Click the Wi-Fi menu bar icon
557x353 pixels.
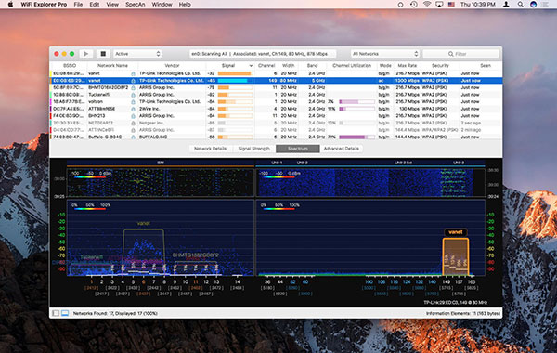coord(427,5)
